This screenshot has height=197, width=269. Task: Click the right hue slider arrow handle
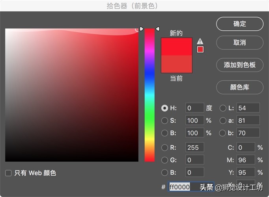pos(157,29)
